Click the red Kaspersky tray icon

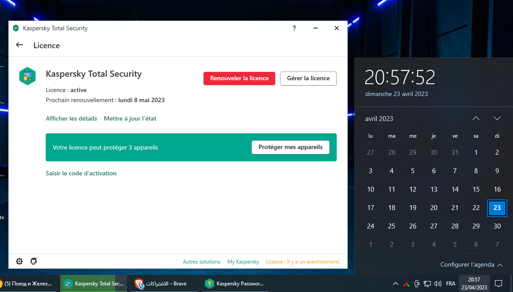point(406,284)
